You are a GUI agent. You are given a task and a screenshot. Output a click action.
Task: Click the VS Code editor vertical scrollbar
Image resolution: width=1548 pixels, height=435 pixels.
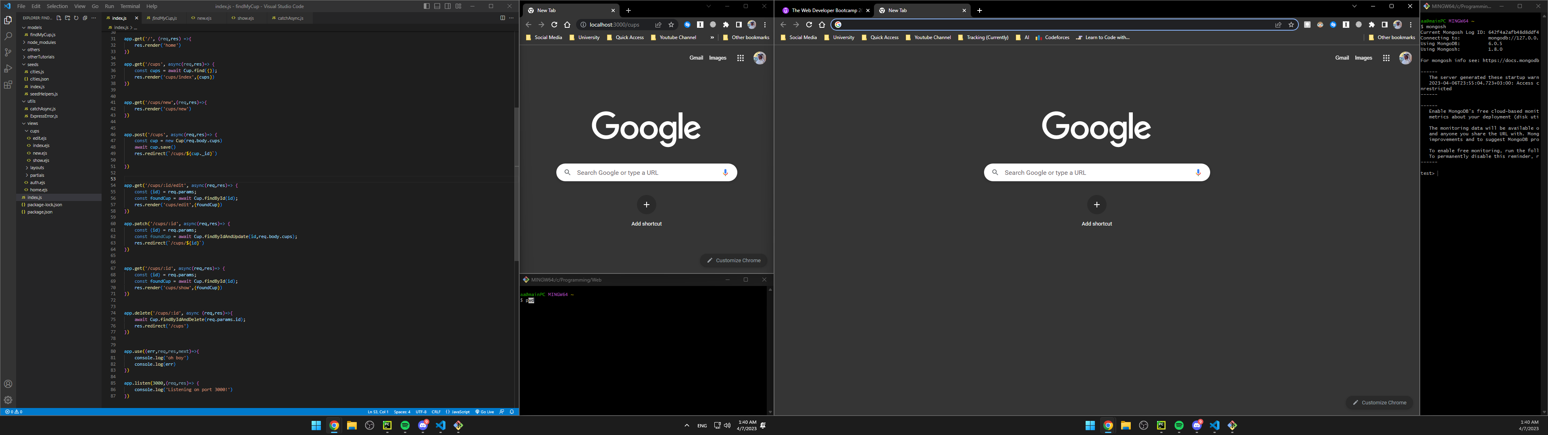(x=516, y=180)
